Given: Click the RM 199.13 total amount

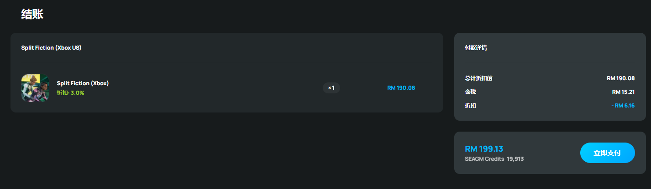Looking at the screenshot, I should (484, 149).
